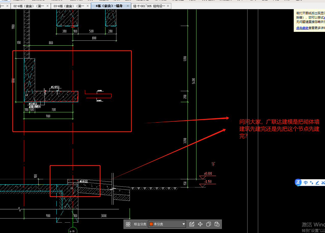Click the -0.150 elevation marker
This screenshot has width=325, height=233.
click(x=208, y=182)
